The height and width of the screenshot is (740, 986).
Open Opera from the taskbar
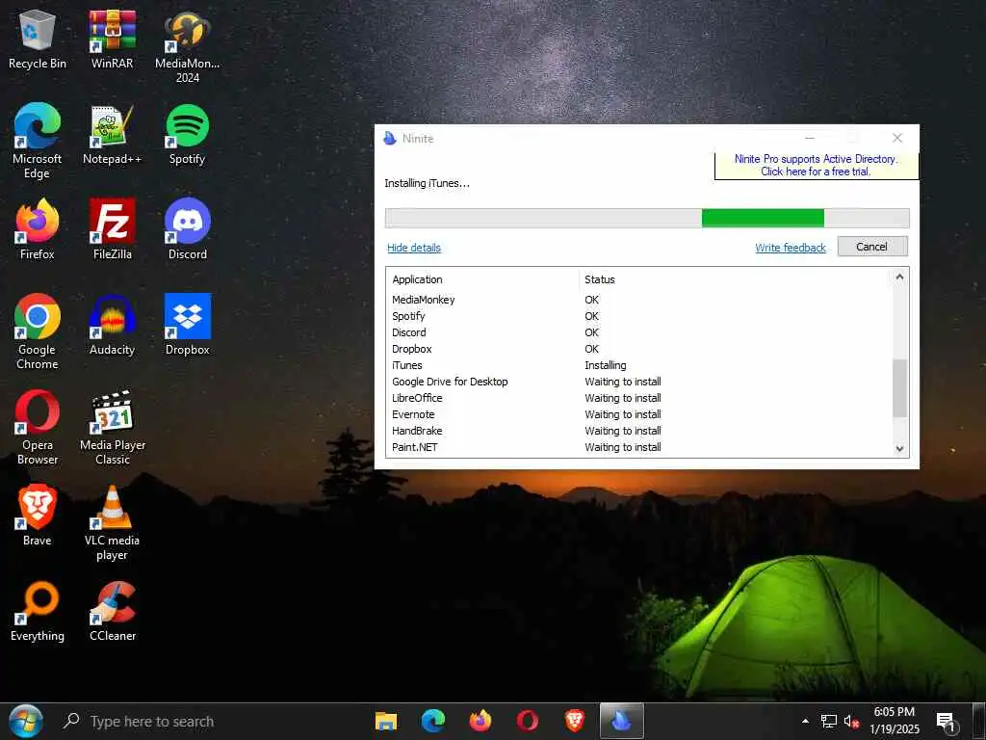(528, 721)
